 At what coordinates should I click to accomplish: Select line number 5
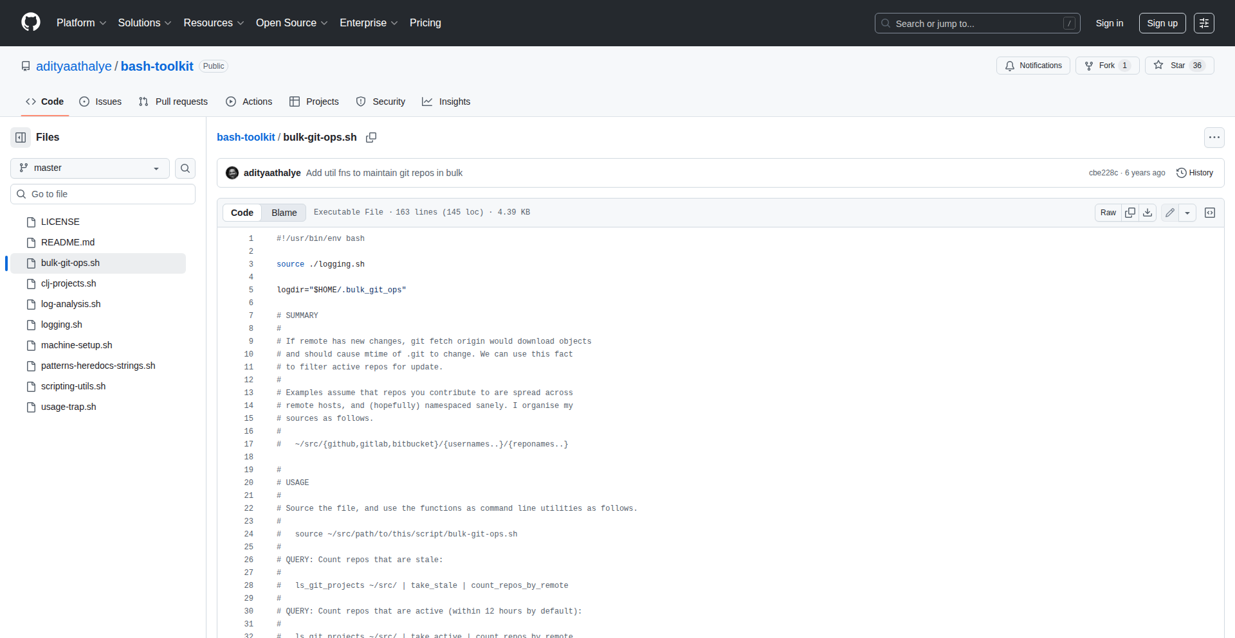click(251, 290)
